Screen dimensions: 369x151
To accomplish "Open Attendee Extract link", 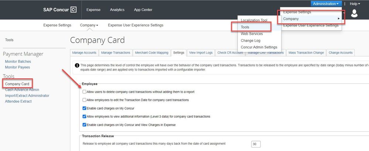I will [x=18, y=102].
